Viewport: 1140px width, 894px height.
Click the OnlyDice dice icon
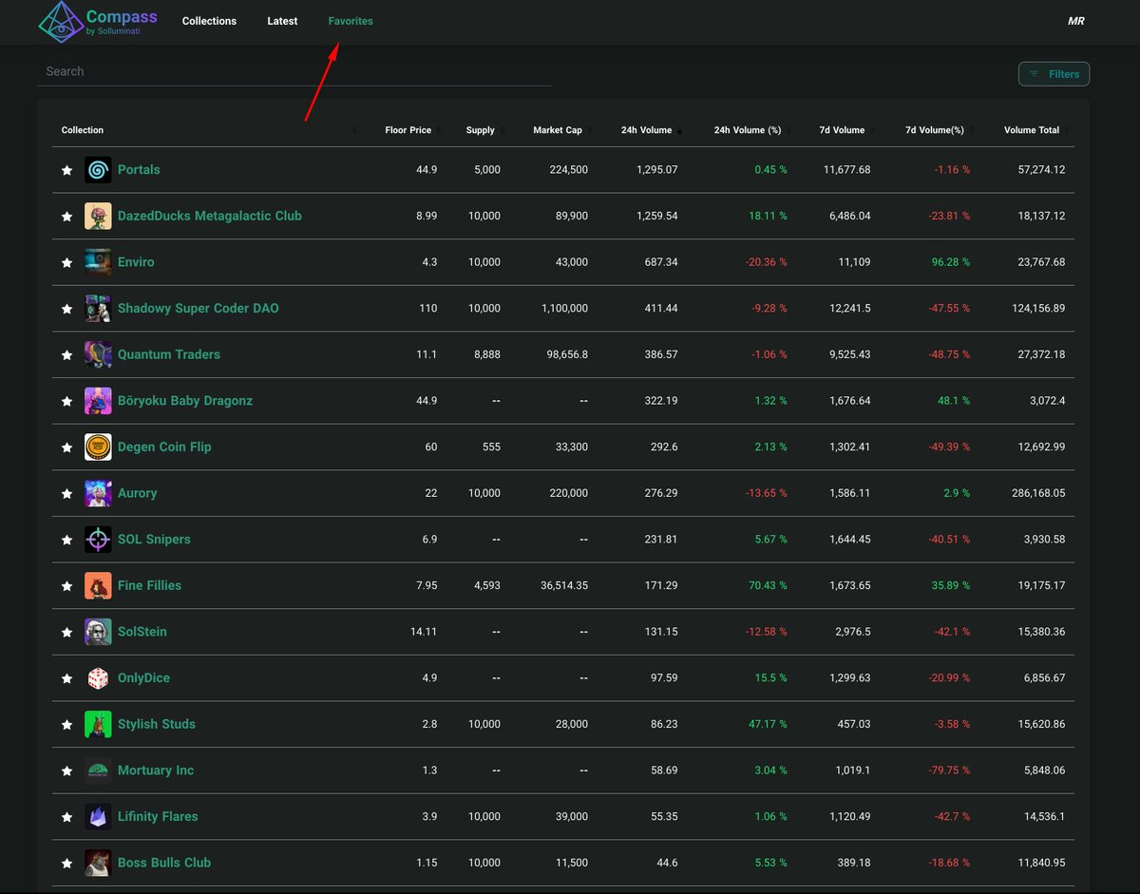(x=98, y=678)
